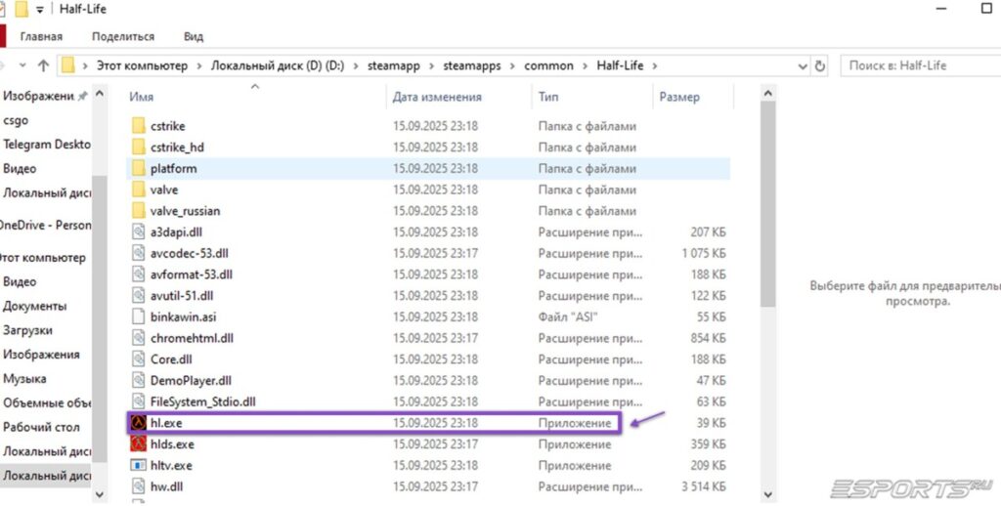Viewport: 1001px width, 506px height.
Task: Open the Главная ribbon tab
Action: click(x=41, y=36)
